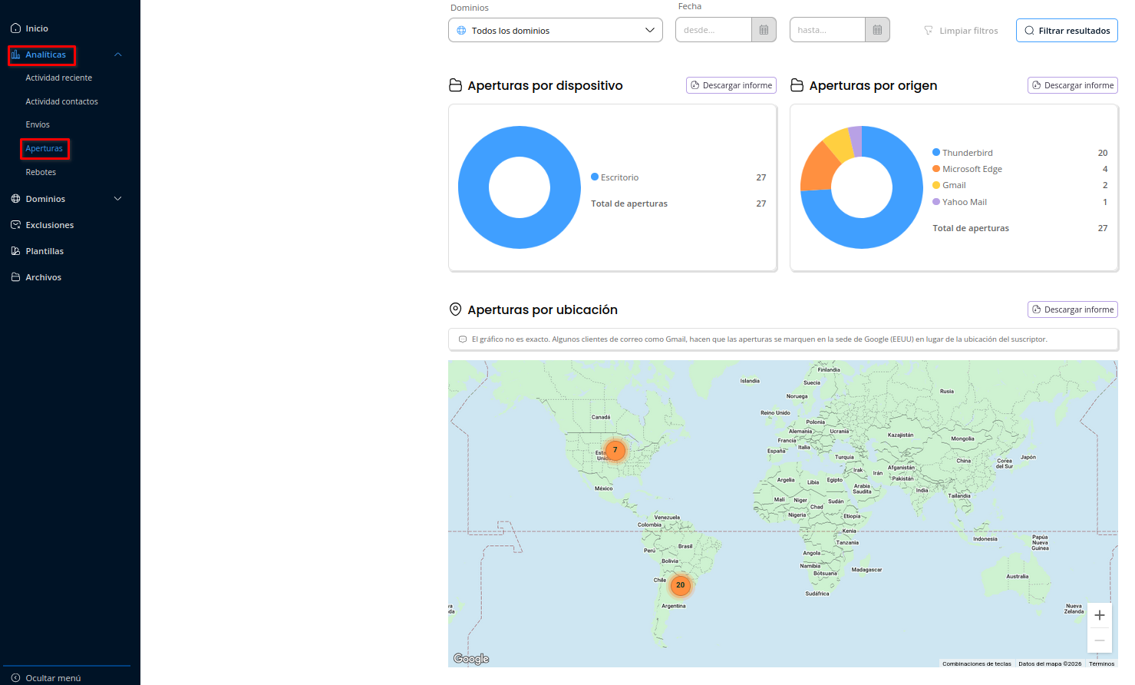Click the Exclusiones sidebar icon
Image resolution: width=1135 pixels, height=685 pixels.
click(15, 225)
